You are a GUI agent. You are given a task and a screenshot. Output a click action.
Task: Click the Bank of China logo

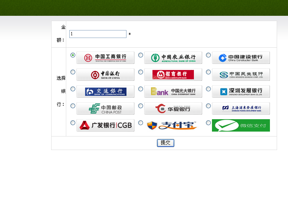tap(105, 74)
